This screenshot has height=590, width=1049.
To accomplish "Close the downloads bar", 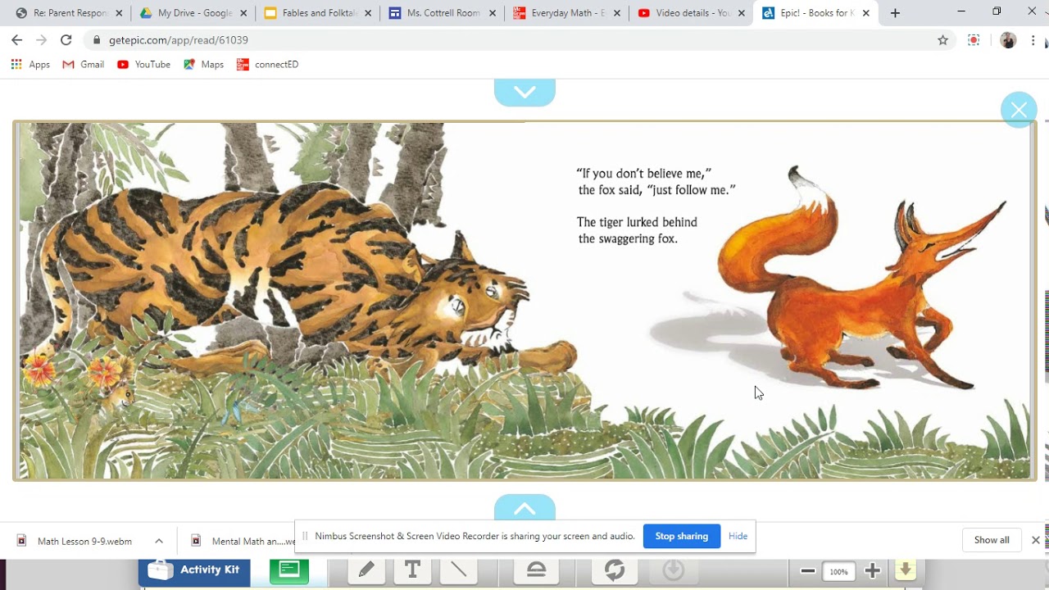I will point(1035,540).
